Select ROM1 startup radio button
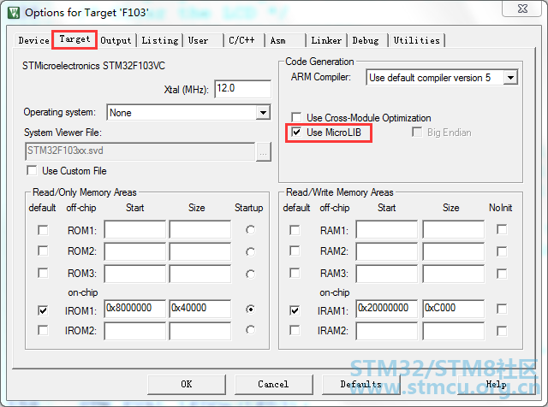Screen dimensions: 548x407 point(250,230)
